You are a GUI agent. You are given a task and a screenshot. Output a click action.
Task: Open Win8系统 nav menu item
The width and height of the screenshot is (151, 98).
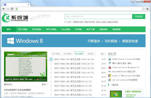(36, 29)
